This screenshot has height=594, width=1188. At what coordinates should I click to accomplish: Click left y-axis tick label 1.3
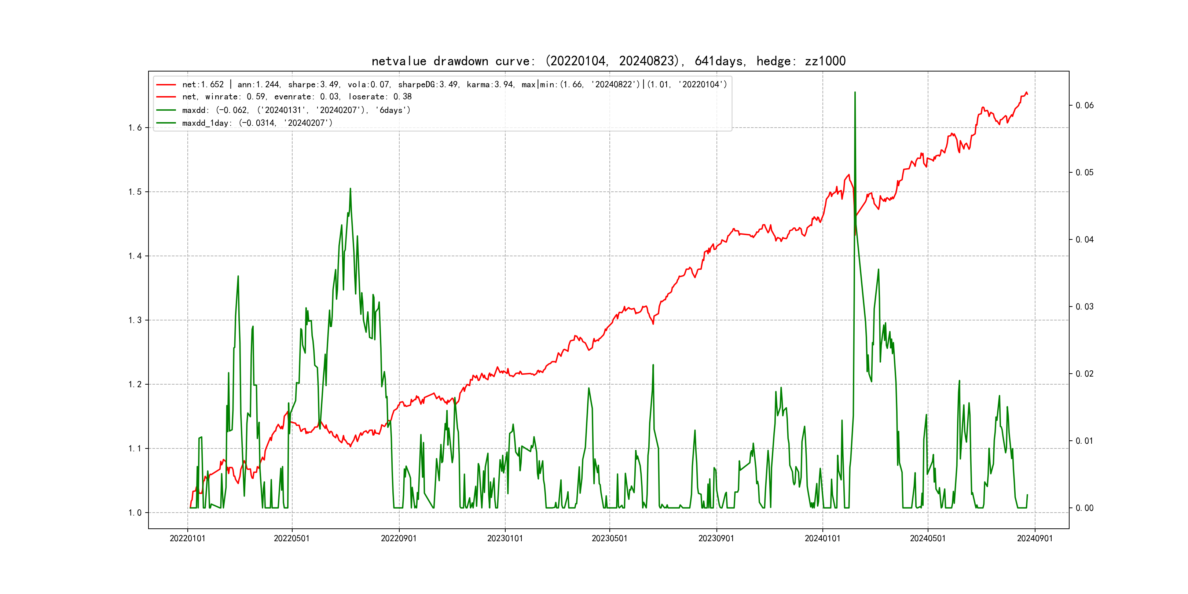[x=135, y=320]
